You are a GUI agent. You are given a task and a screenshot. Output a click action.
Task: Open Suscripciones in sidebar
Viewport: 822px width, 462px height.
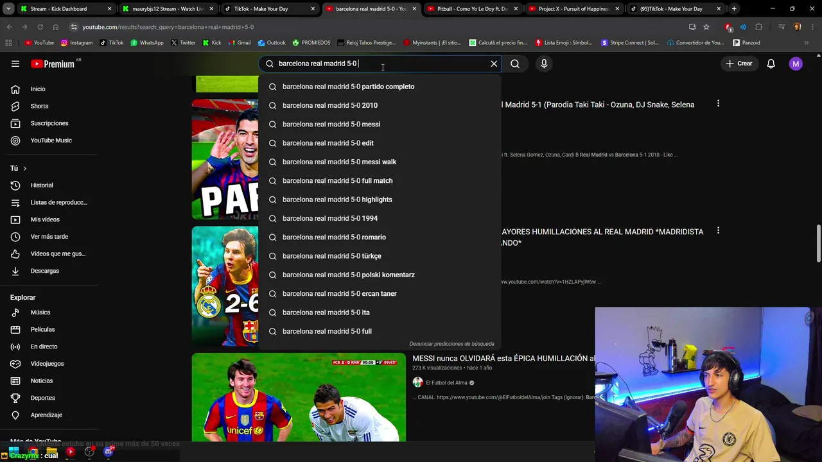(49, 123)
